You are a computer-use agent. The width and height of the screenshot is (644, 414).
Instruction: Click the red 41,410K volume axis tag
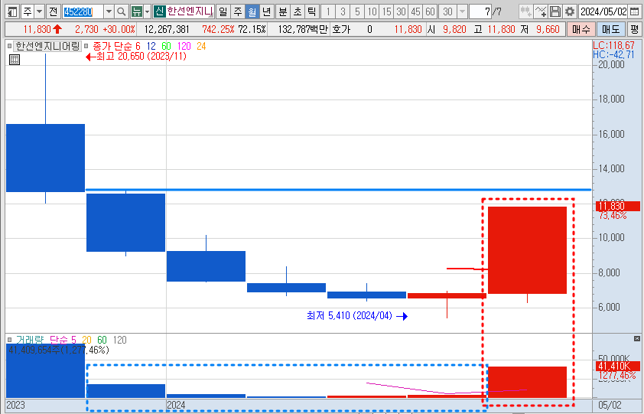(617, 366)
